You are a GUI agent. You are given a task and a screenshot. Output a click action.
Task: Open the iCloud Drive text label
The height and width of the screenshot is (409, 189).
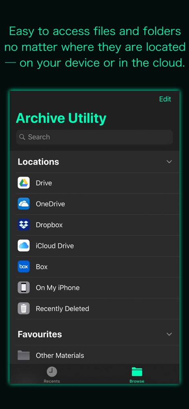[55, 246]
